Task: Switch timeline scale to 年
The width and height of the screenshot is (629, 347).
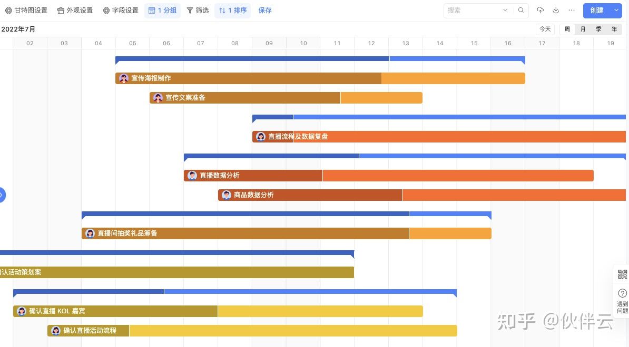Action: pyautogui.click(x=614, y=29)
